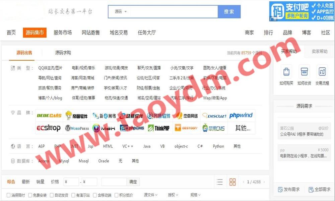Switch to the 源码求购 tab
Screen dimensions: 335x201
pyautogui.click(x=63, y=53)
